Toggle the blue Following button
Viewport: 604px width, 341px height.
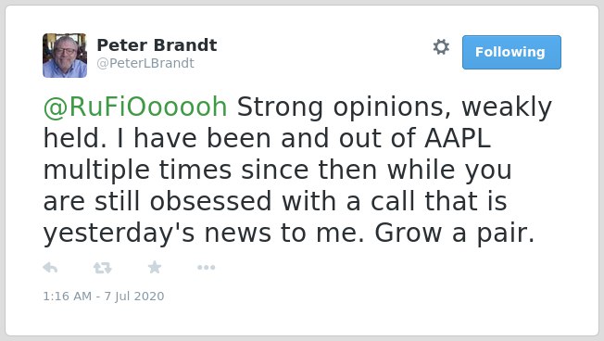(x=511, y=53)
